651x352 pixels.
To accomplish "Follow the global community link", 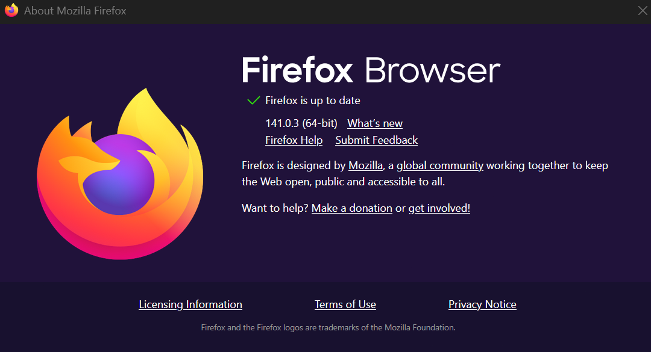I will [x=440, y=165].
